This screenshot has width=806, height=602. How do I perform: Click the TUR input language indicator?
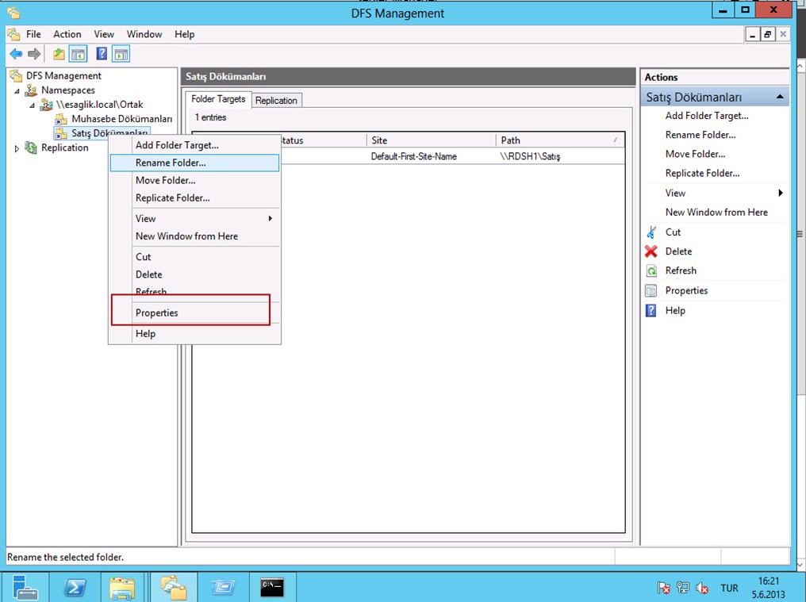click(729, 588)
